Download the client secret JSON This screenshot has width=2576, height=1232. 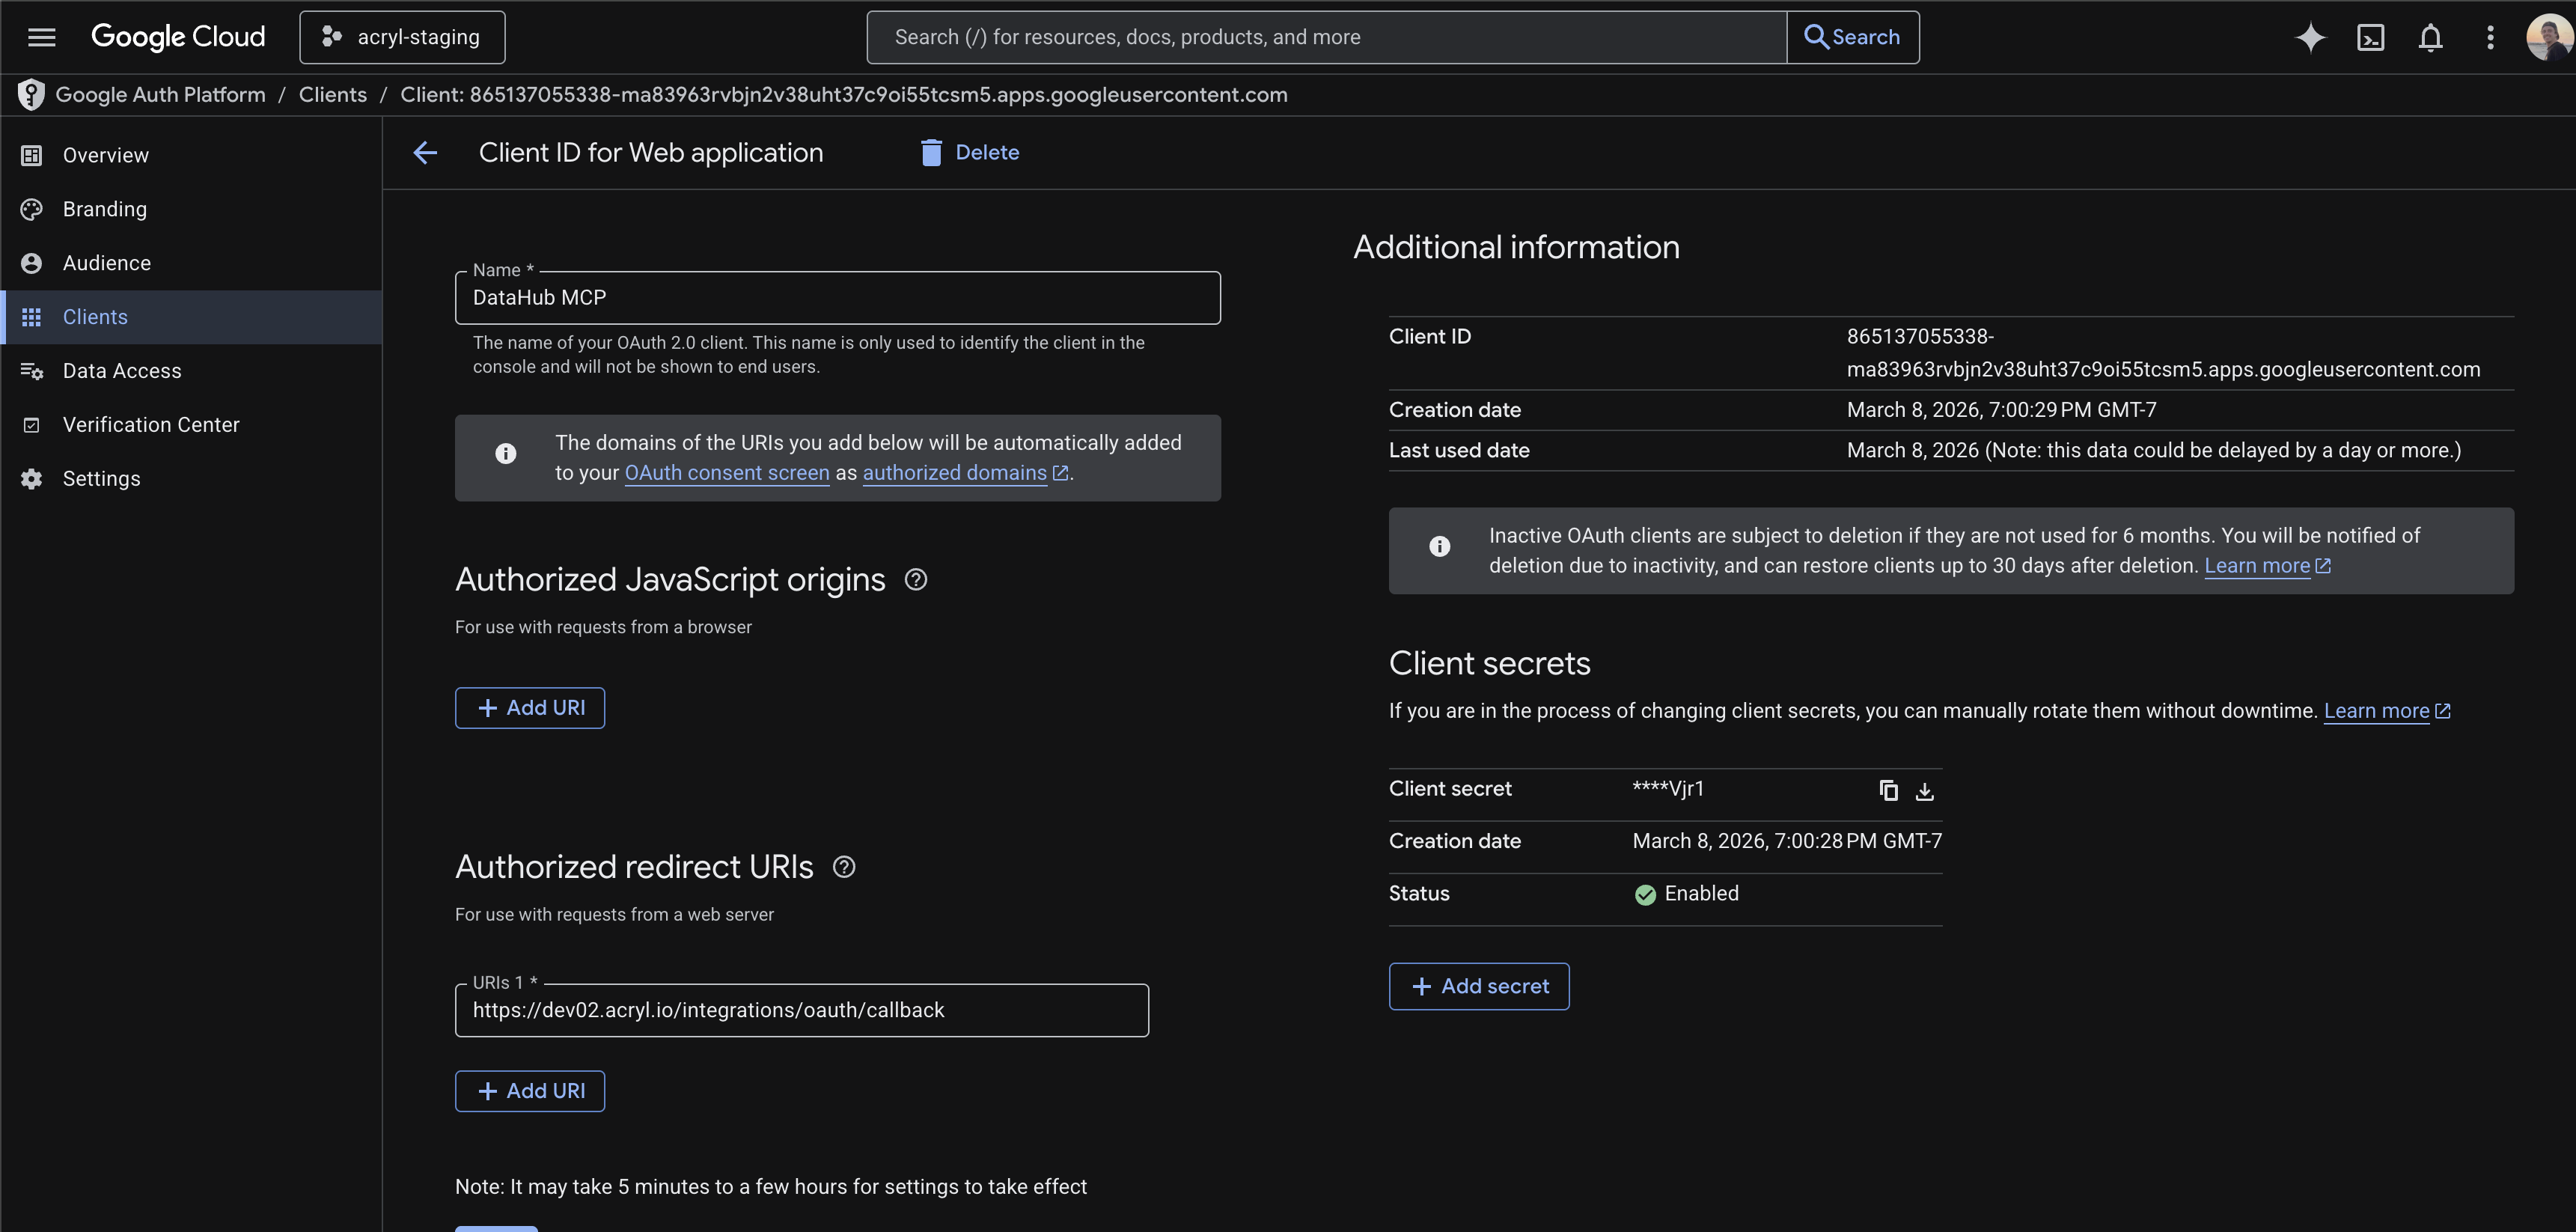[x=1925, y=791]
